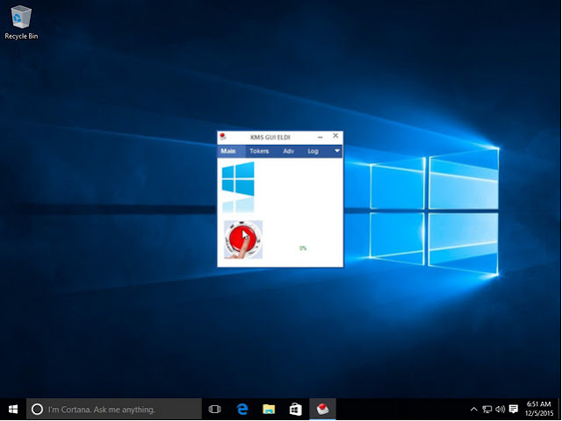This screenshot has height=421, width=562.
Task: Click the Windows logo in KMS window
Action: (x=238, y=187)
